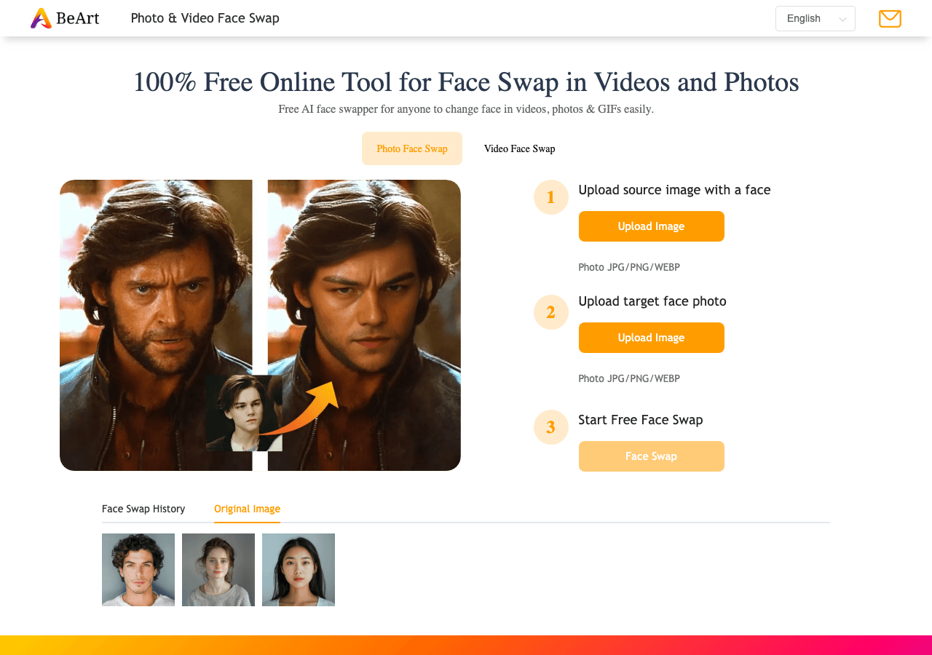Click the before/after face swap demo image
932x655 pixels.
tap(260, 325)
